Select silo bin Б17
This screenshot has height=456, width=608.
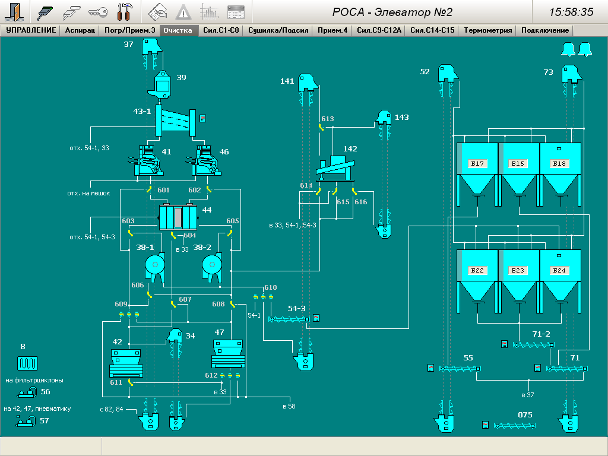click(477, 164)
